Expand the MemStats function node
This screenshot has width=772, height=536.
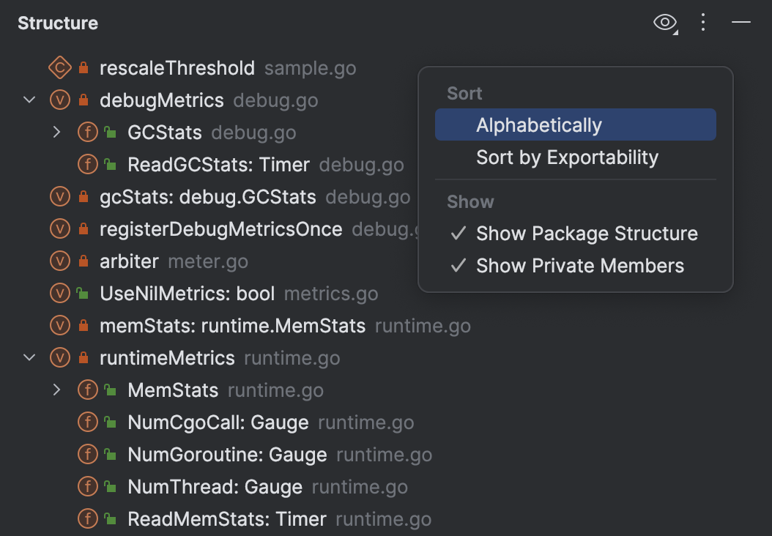point(57,390)
